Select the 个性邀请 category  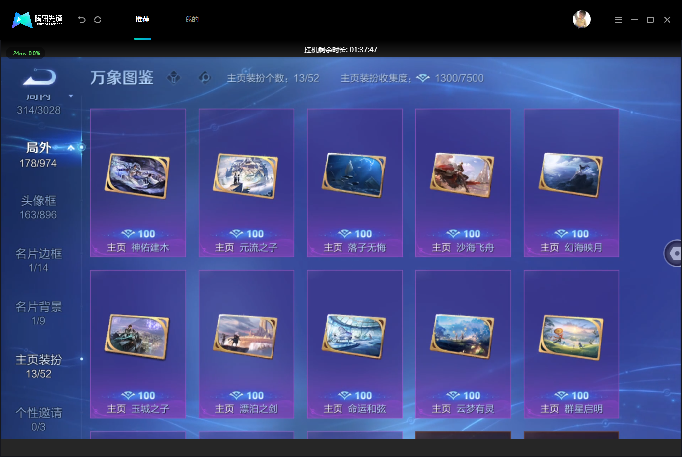[x=38, y=419]
